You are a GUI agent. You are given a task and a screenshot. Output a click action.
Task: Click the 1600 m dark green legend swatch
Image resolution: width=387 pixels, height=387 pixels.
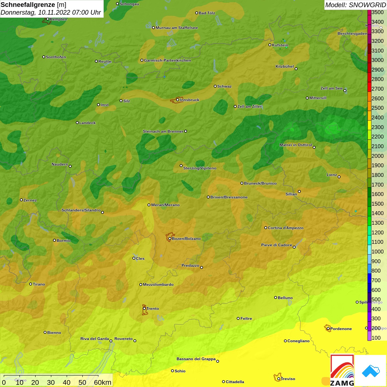click(369, 192)
